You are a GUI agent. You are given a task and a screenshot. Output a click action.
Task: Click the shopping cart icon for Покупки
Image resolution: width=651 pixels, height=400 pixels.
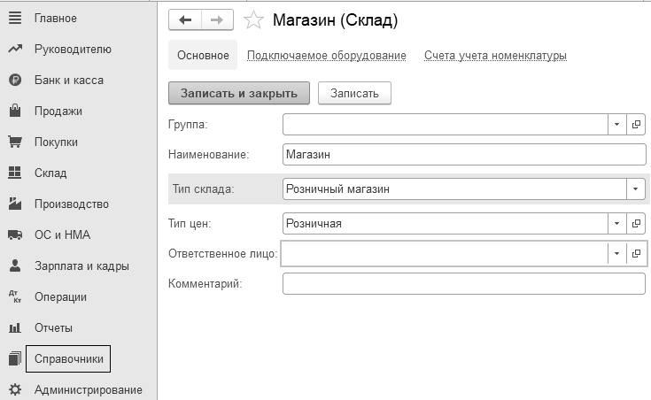tap(14, 142)
